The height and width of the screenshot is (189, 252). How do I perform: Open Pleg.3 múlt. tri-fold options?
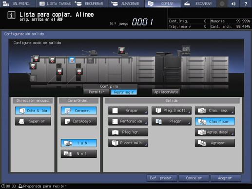[x=172, y=111]
